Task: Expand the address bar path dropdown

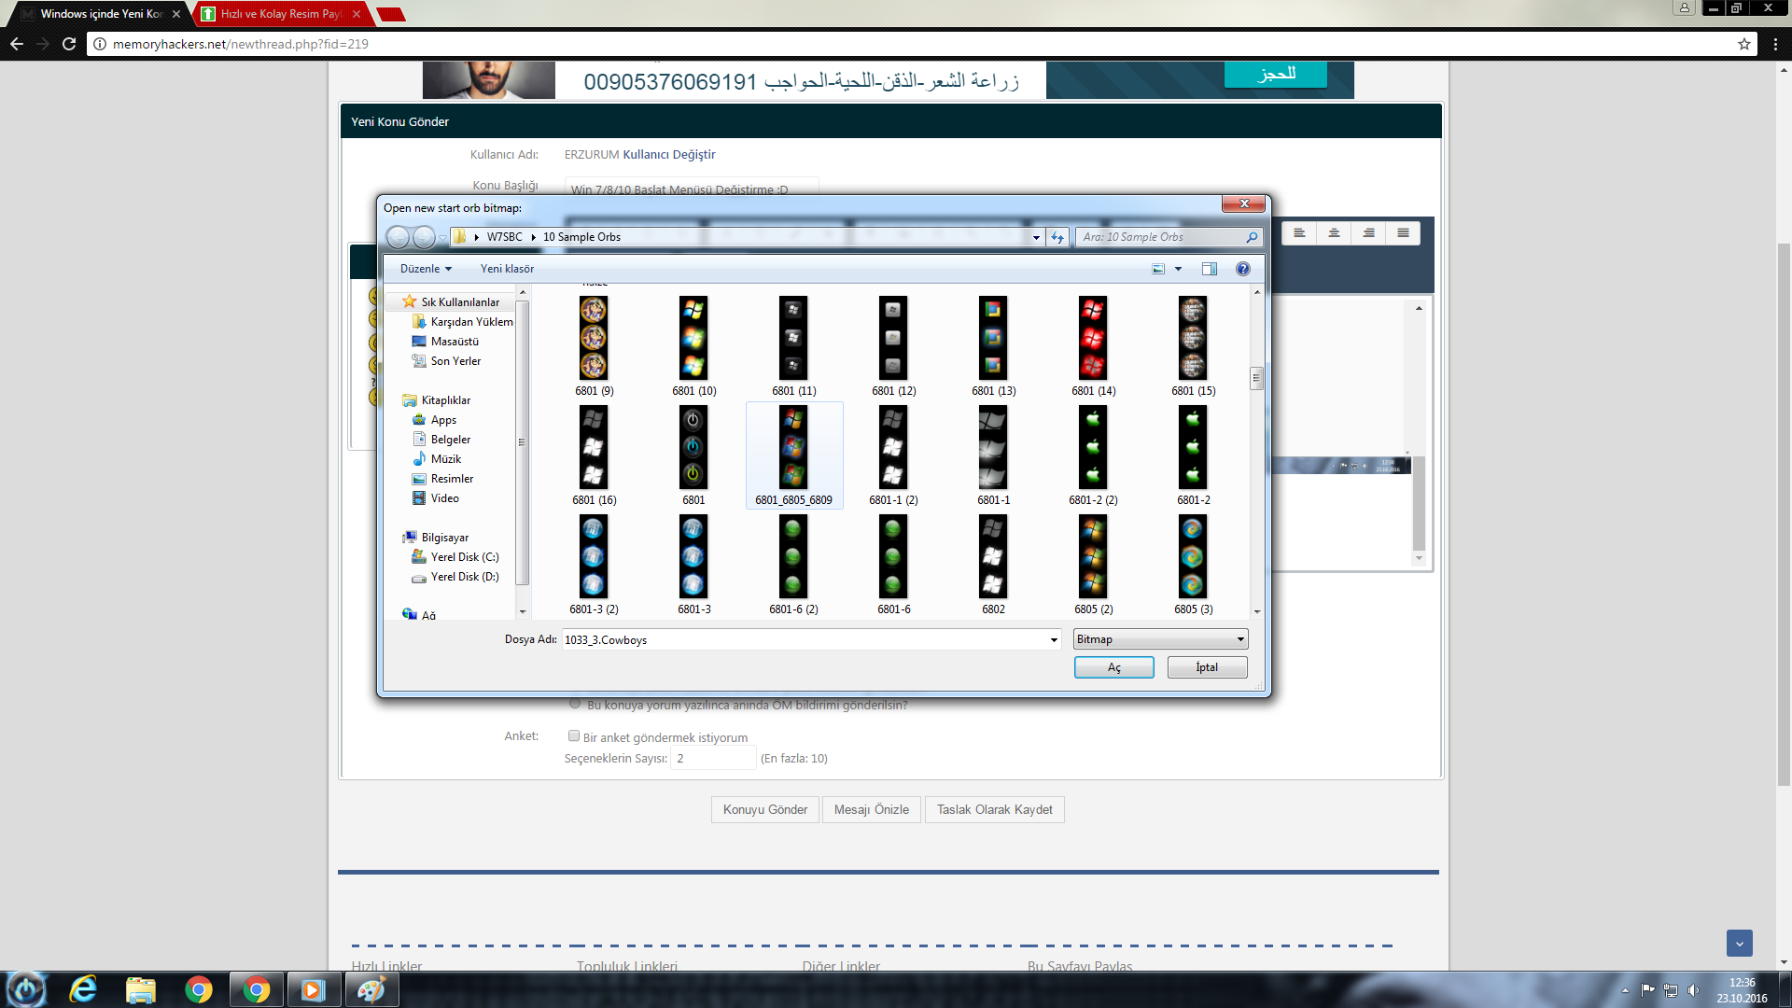Action: point(1036,237)
